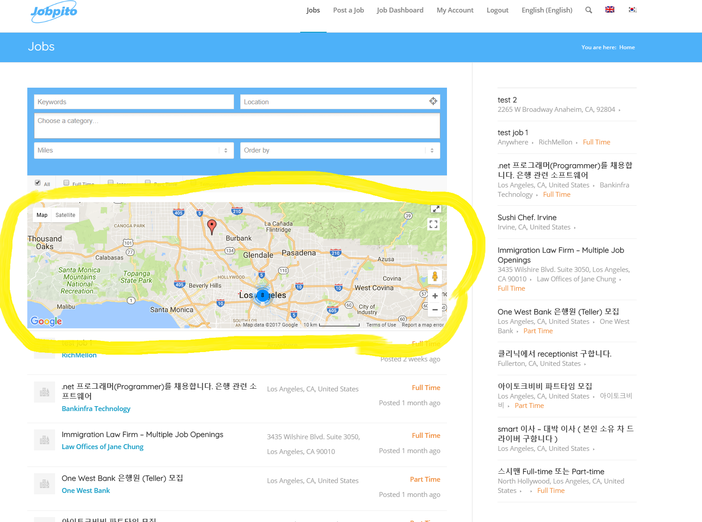The width and height of the screenshot is (702, 522).
Task: Open Law Offices of Jane Chung link
Action: pyautogui.click(x=102, y=447)
